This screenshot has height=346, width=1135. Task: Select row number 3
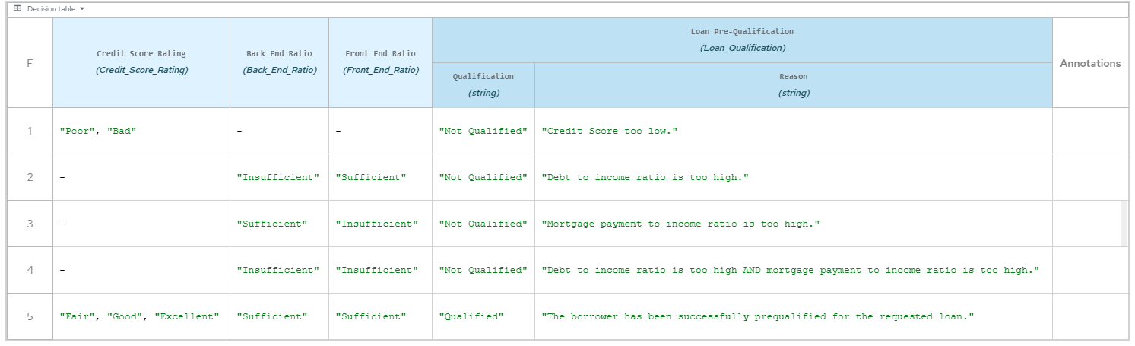30,224
